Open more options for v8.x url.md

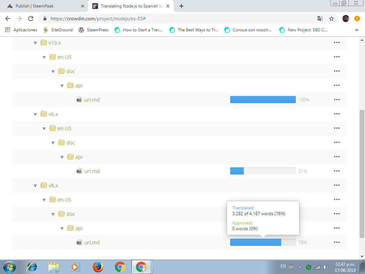336,242
